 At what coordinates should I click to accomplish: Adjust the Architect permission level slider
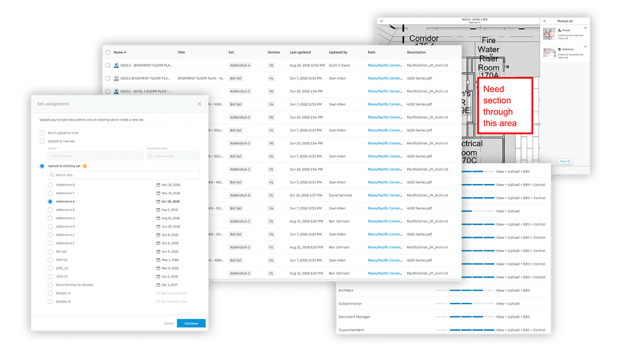[x=461, y=291]
